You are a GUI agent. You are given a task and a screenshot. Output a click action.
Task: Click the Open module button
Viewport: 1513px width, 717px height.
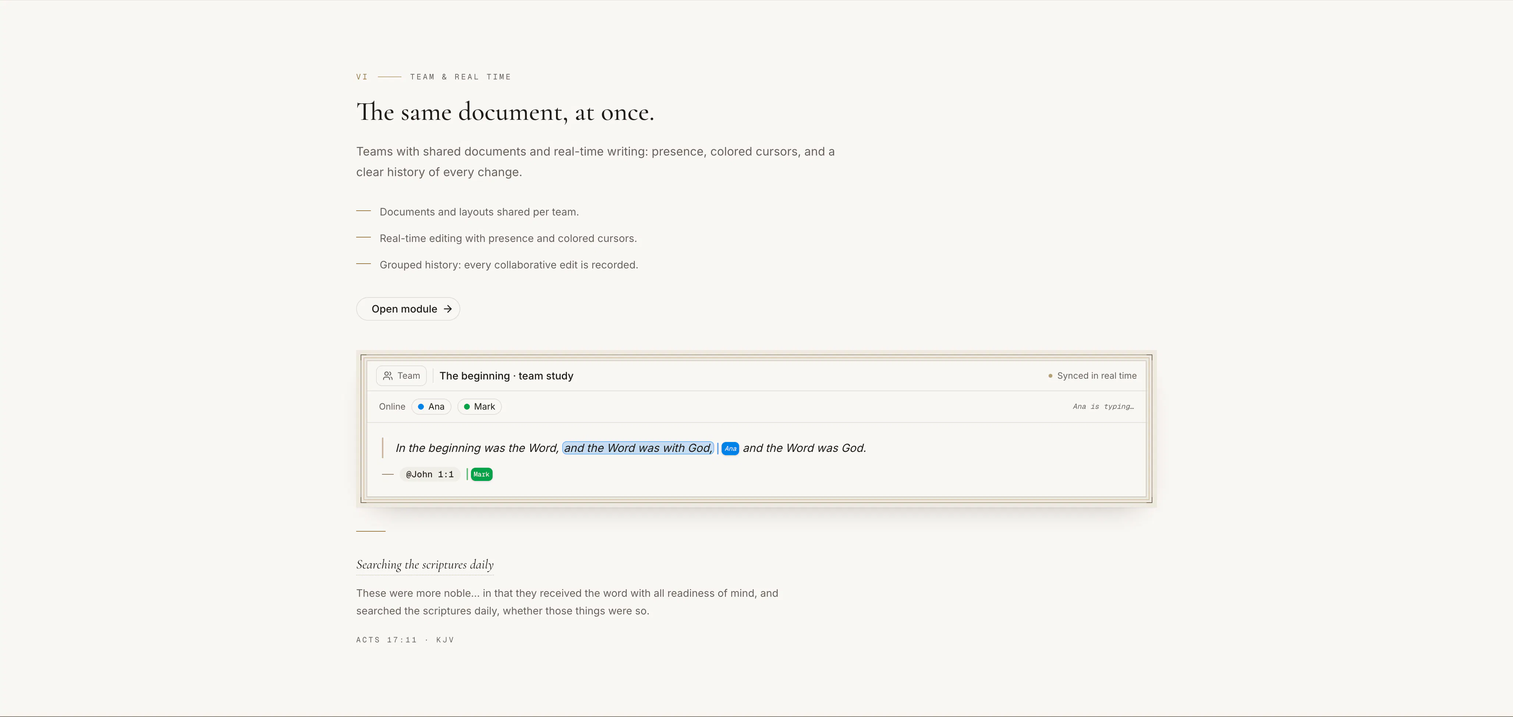408,308
